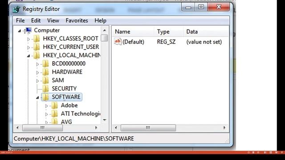The image size is (285, 160).
Task: Click the SECURITY folder icon
Action: point(45,89)
